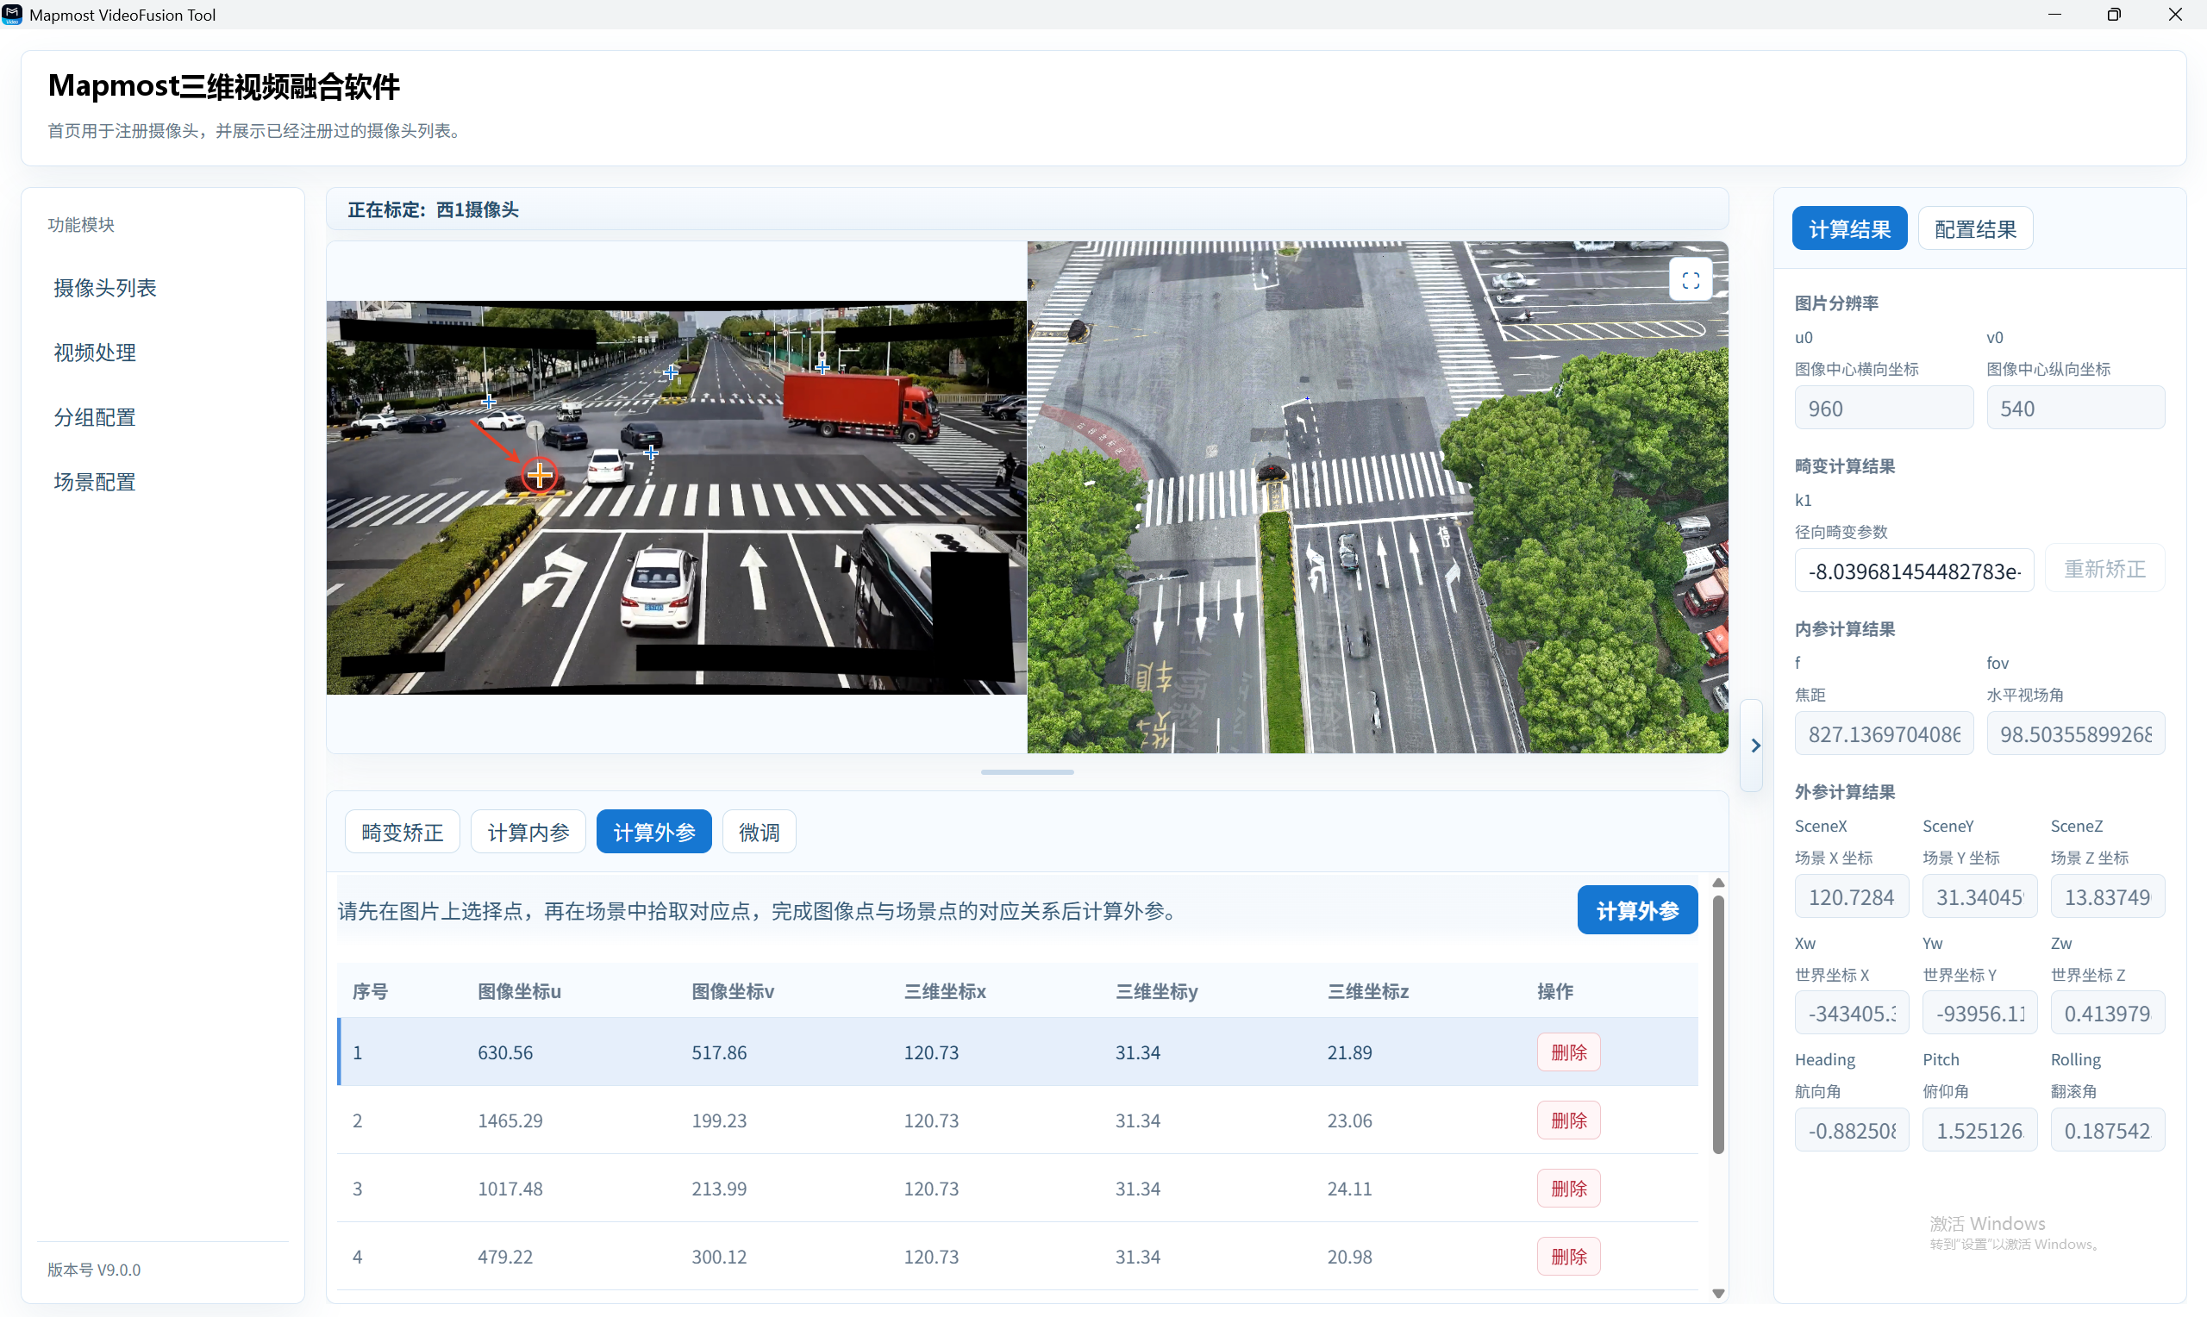
Task: Click the SceneX field 120.7284
Action: pyautogui.click(x=1851, y=896)
